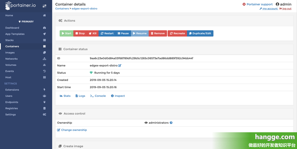This screenshot has height=149, width=297.
Task: Open container Stats
Action: point(65,96)
